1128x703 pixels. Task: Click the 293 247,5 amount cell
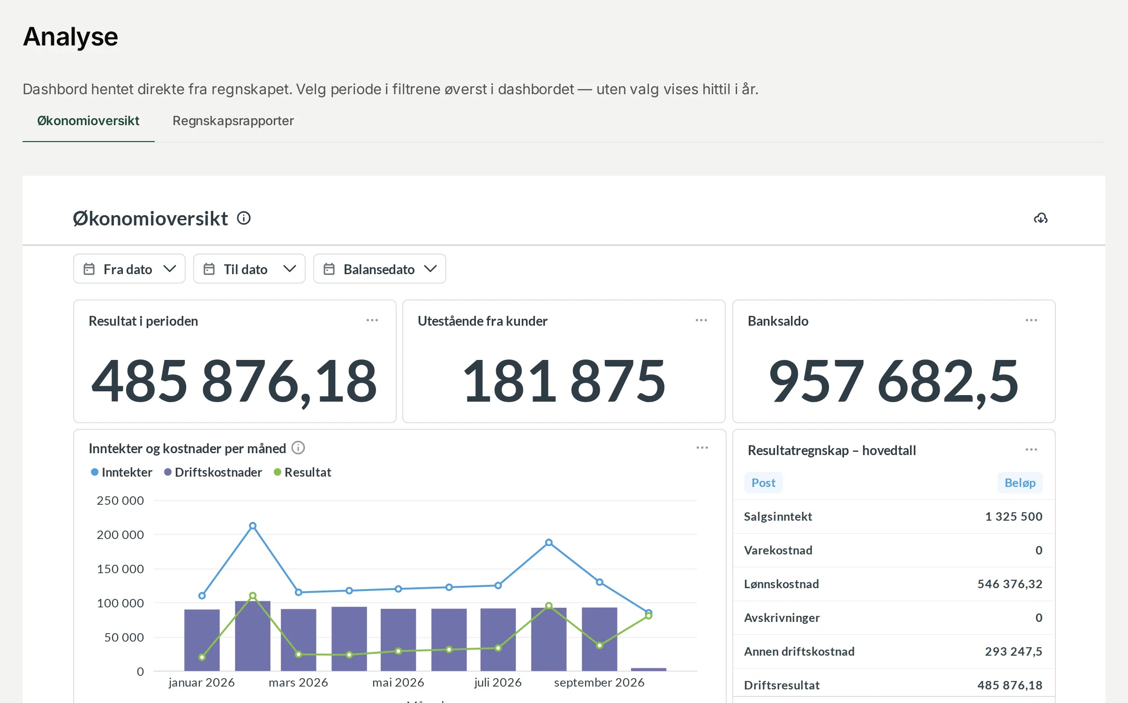point(1014,651)
